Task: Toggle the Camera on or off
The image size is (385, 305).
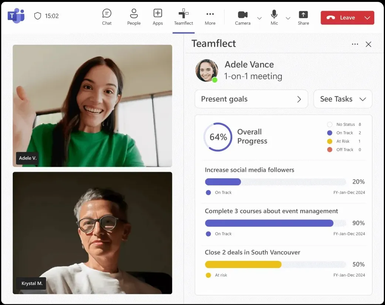Action: coord(243,18)
